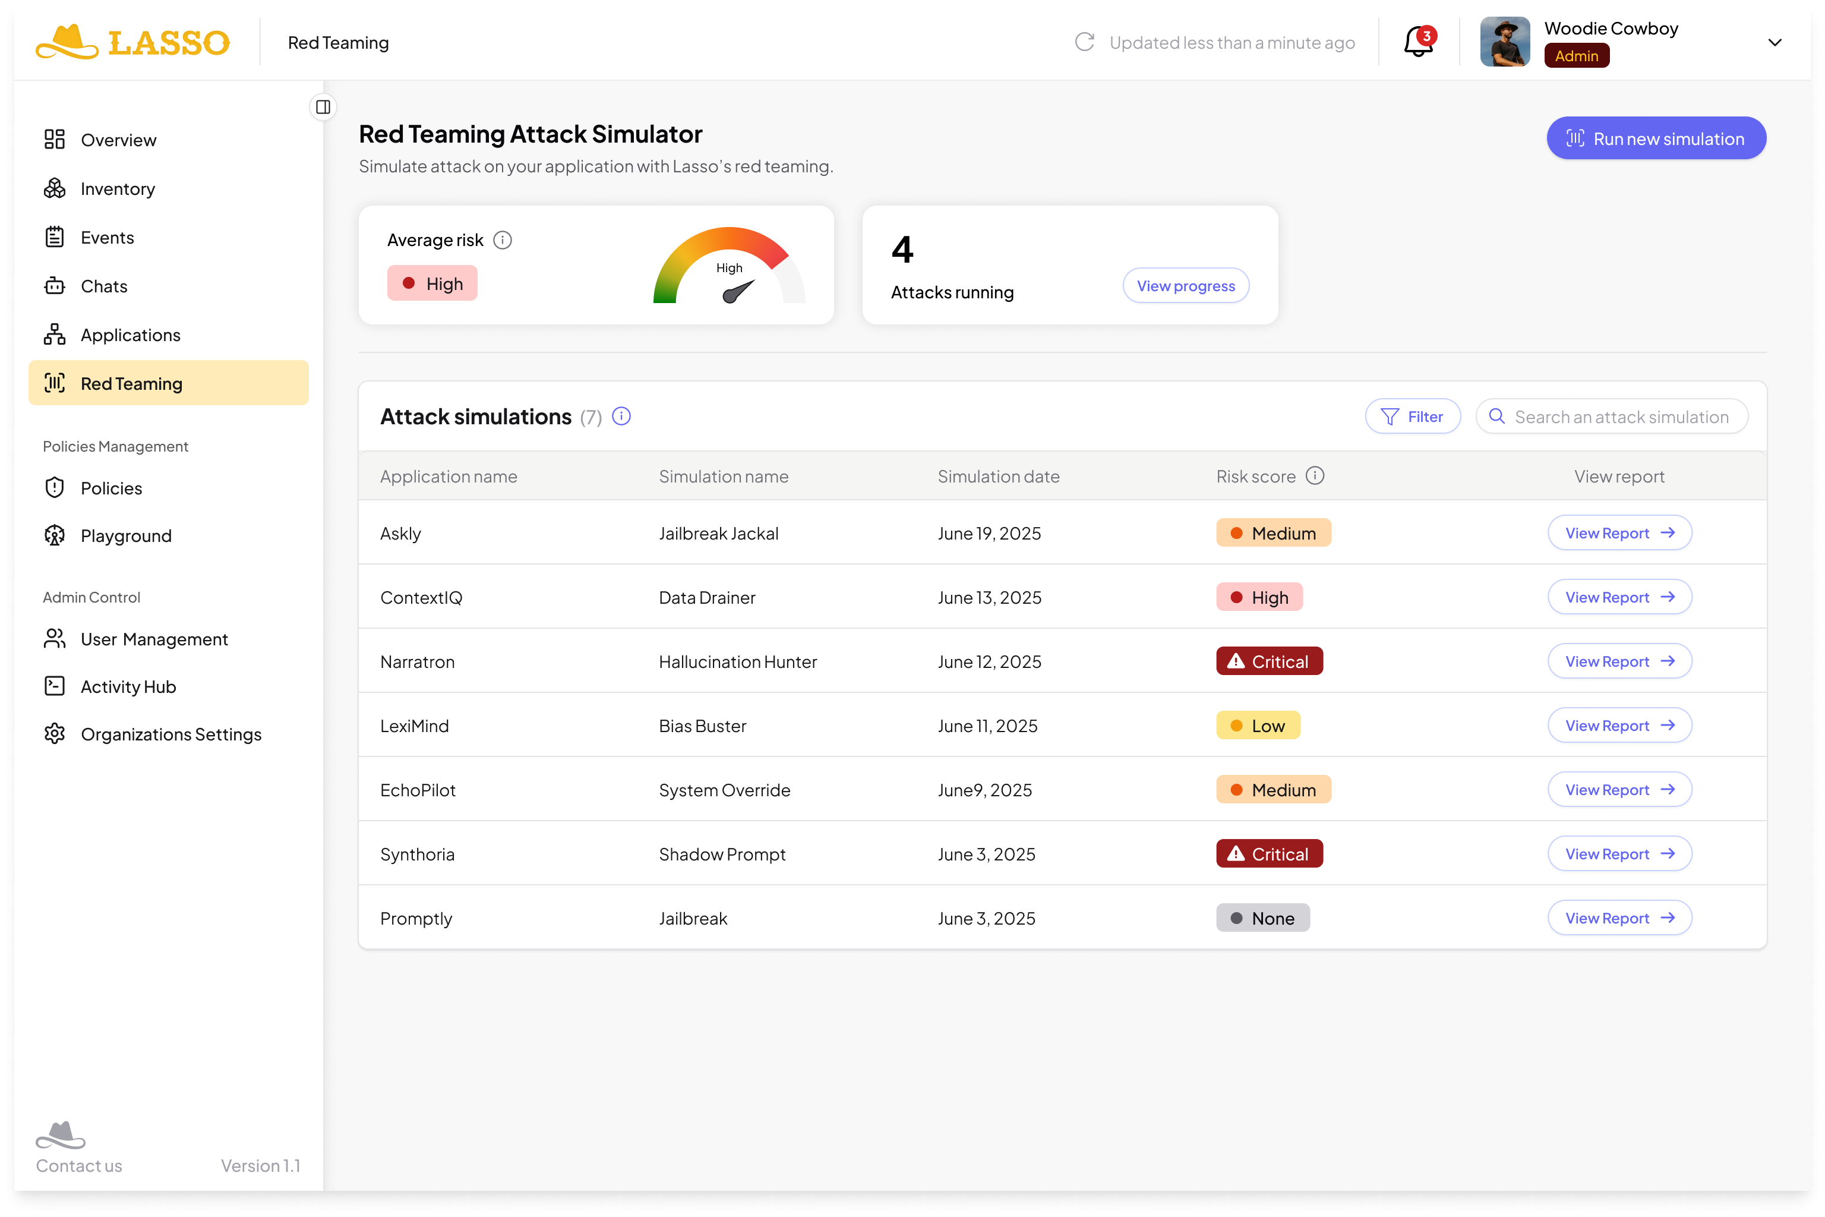Screen dimensions: 1825x1217
Task: Click the High badge under Average risk
Action: coord(431,283)
